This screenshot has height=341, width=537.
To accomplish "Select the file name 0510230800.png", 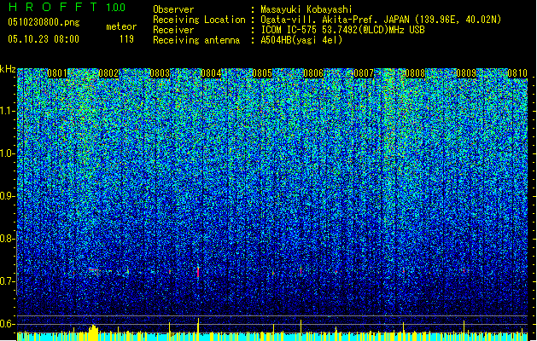I will tap(44, 23).
